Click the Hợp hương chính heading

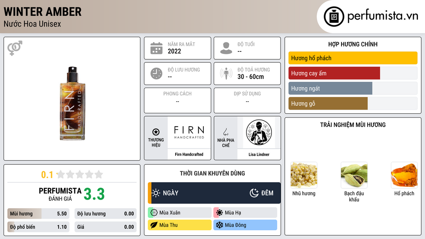coord(353,44)
